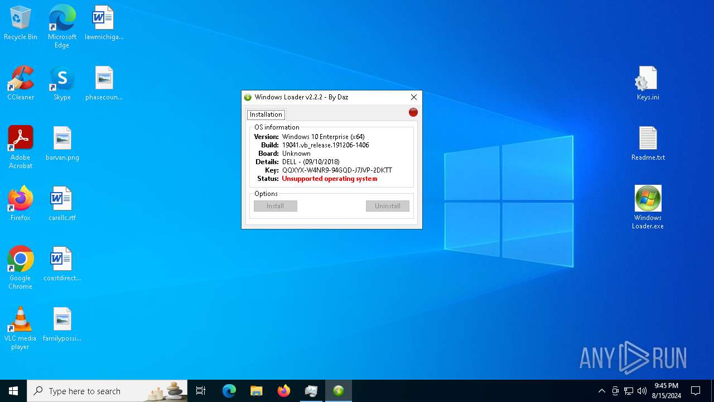Select the coastdirect... Word document icon
This screenshot has width=714, height=402.
pos(62,265)
